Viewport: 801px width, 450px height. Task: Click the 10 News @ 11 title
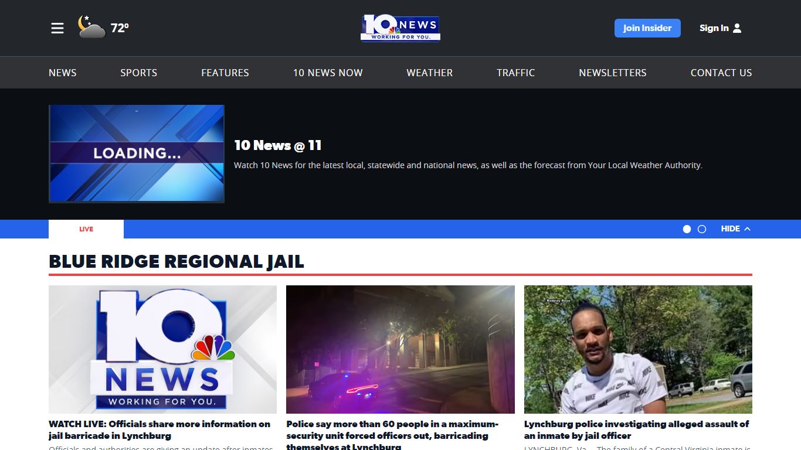[x=278, y=145]
